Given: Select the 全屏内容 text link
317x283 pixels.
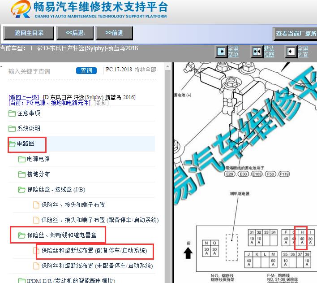Looking at the screenshot, I should click(x=303, y=52).
